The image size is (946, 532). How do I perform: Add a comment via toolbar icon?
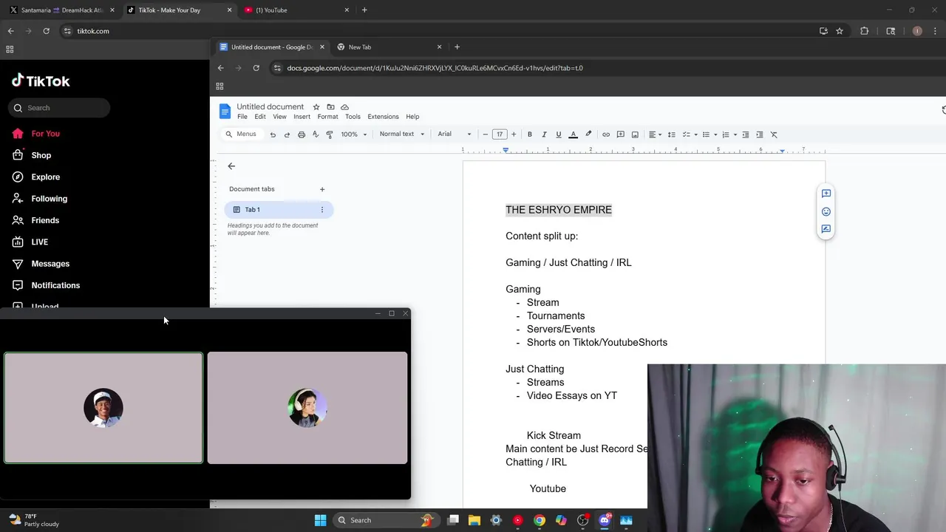(x=621, y=134)
